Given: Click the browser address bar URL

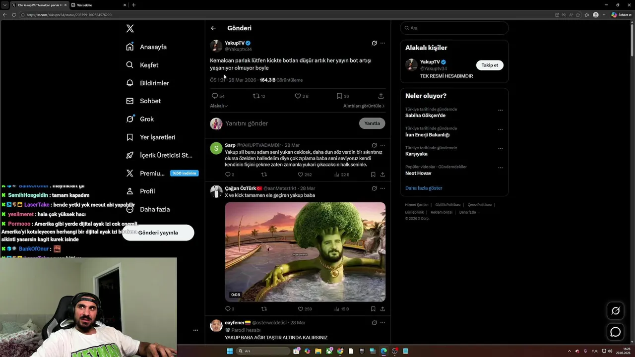Looking at the screenshot, I should [69, 15].
